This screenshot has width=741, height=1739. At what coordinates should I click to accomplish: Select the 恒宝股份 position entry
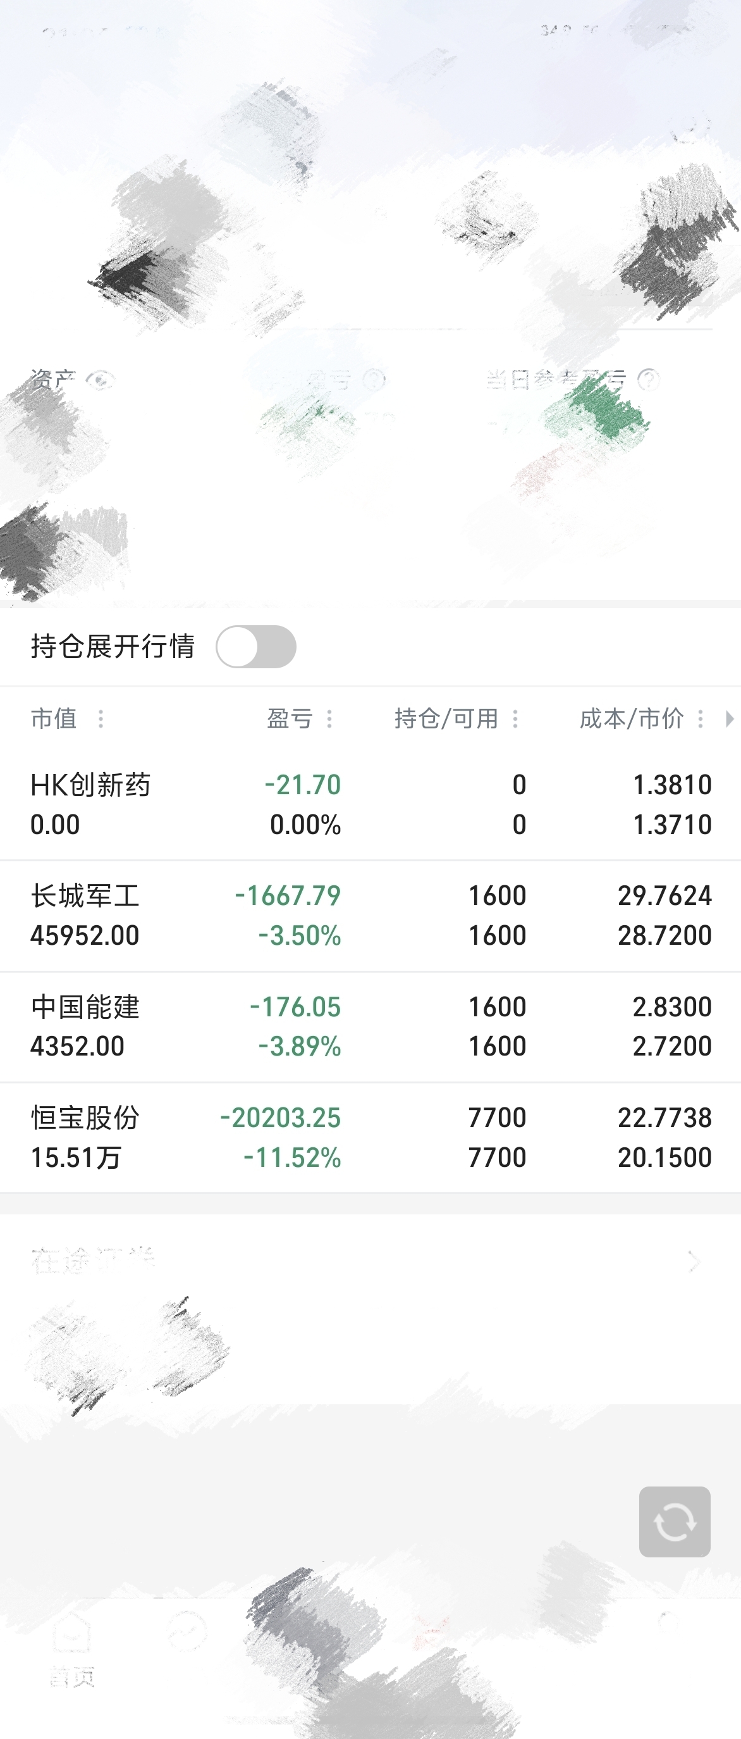click(370, 1138)
